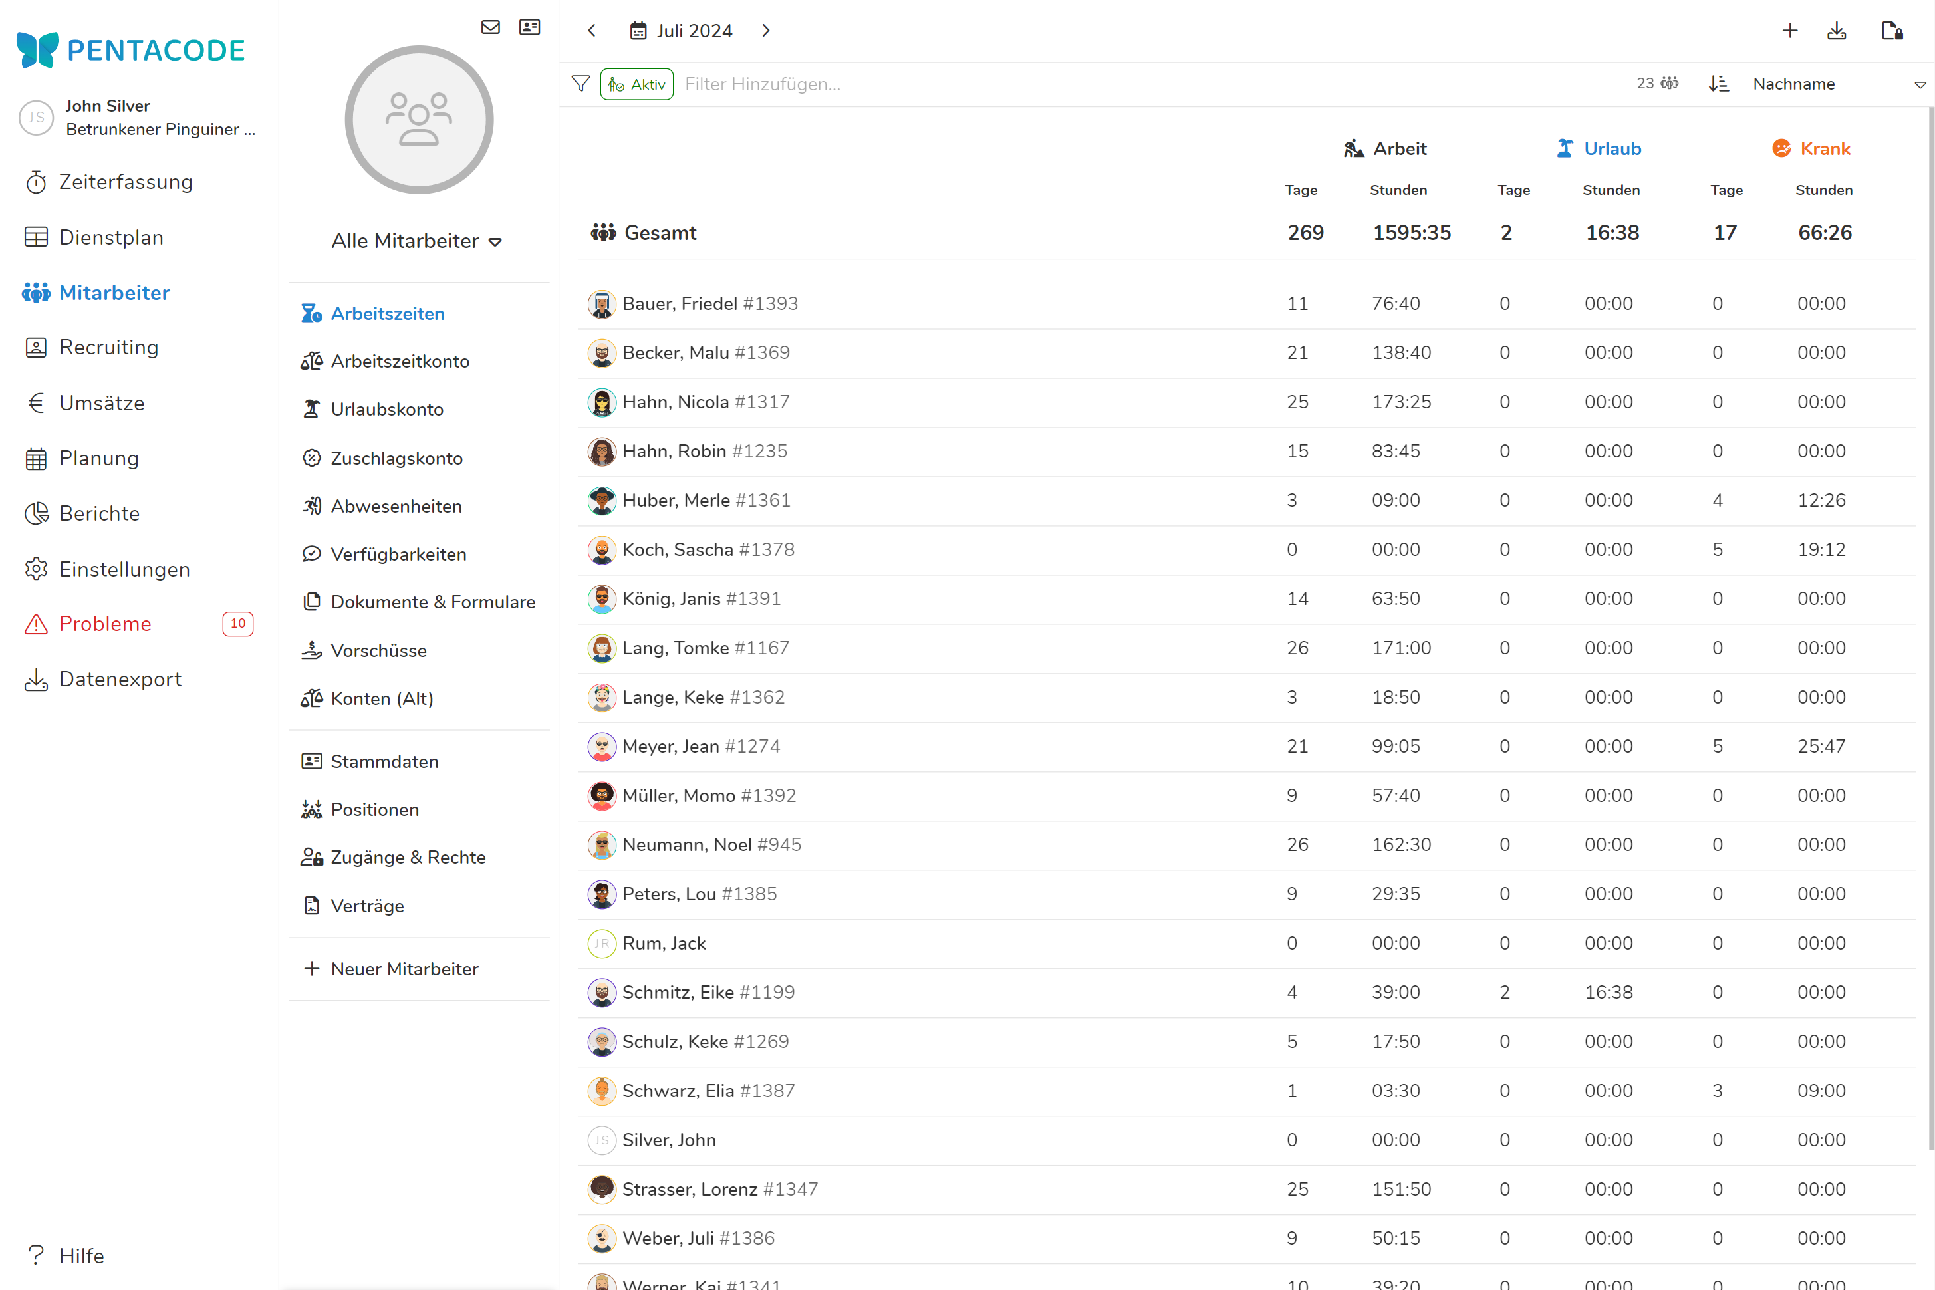The height and width of the screenshot is (1290, 1935).
Task: Go to next month arrow
Action: tap(766, 31)
